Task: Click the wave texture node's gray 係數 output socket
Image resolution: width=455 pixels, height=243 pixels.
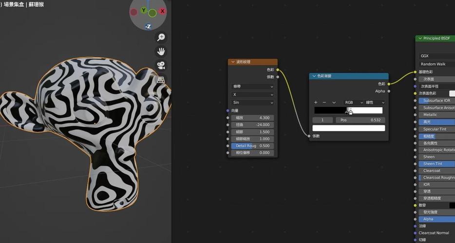Action: [278, 77]
